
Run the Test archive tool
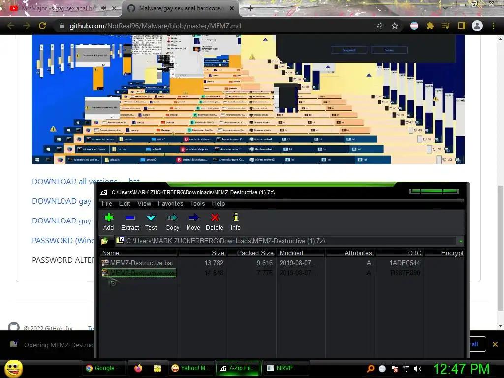click(151, 222)
